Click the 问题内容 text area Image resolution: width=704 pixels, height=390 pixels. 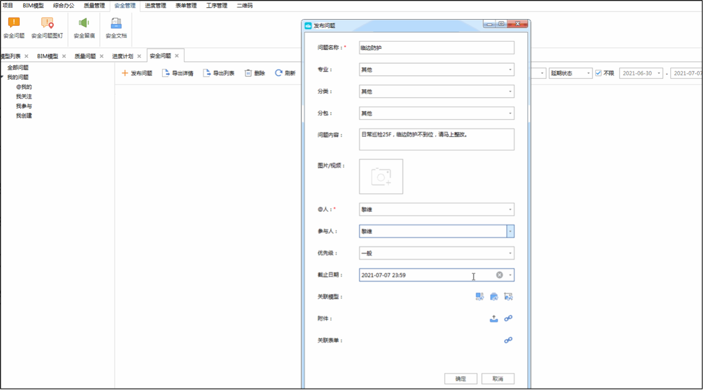pos(437,139)
